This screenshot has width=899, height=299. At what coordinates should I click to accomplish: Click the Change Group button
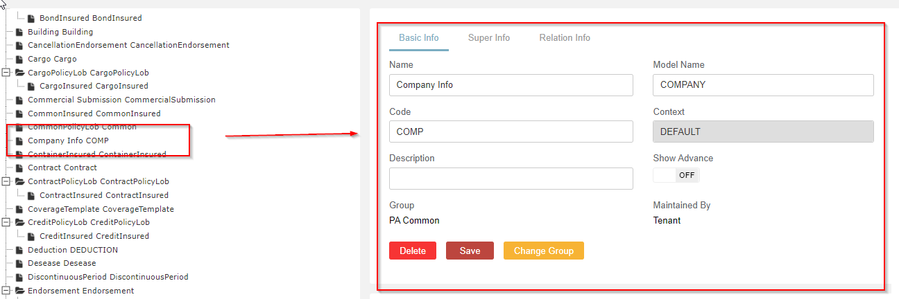[x=544, y=251]
